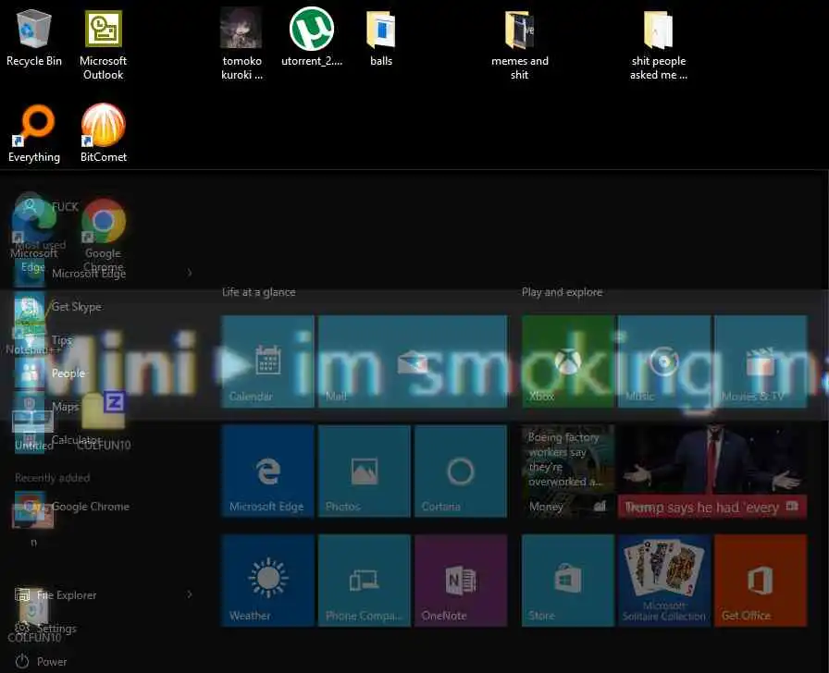Open the Music tile
Screen dimensions: 829x673
click(664, 361)
